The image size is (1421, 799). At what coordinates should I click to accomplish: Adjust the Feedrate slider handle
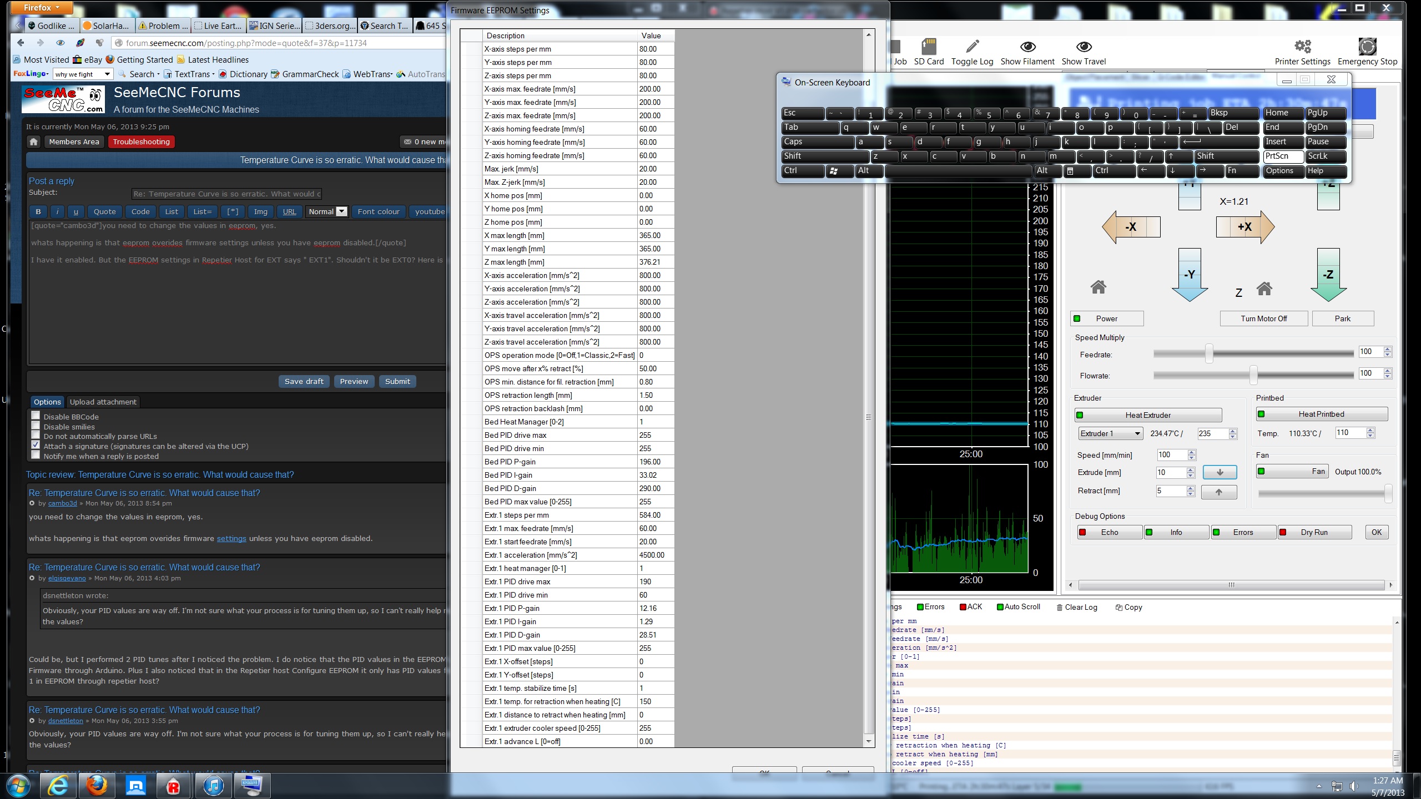click(x=1208, y=353)
